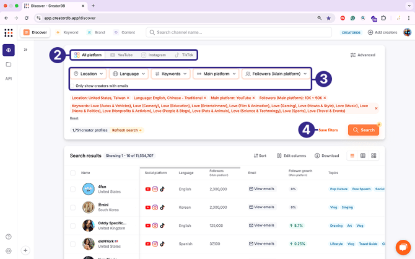Remove Main platform: YouTube filter chip
415x259 pixels.
click(x=253, y=98)
